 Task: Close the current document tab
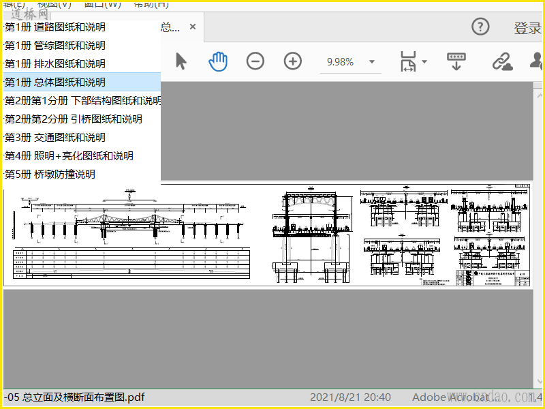point(193,27)
